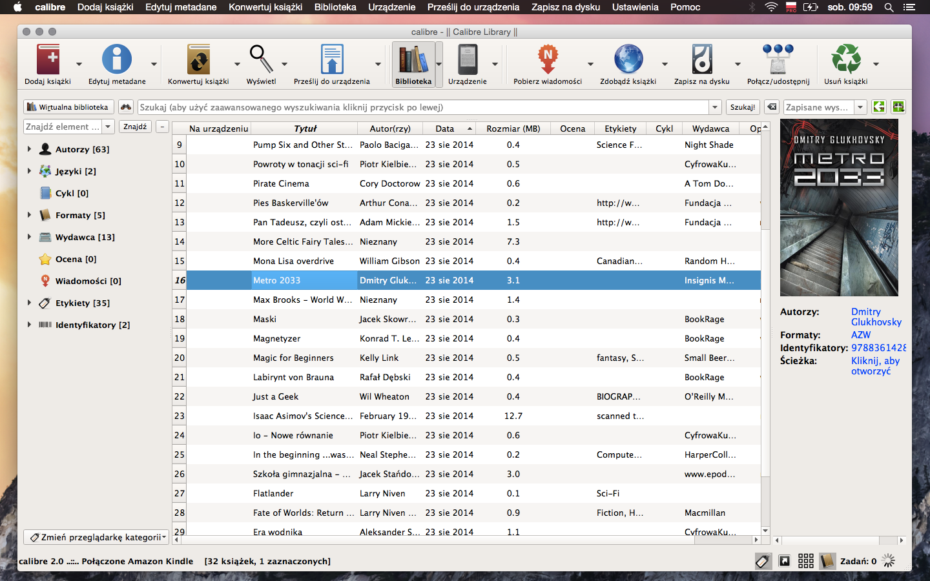930x581 pixels.
Task: Click the Połącz/udostępnij icon
Action: pyautogui.click(x=778, y=59)
